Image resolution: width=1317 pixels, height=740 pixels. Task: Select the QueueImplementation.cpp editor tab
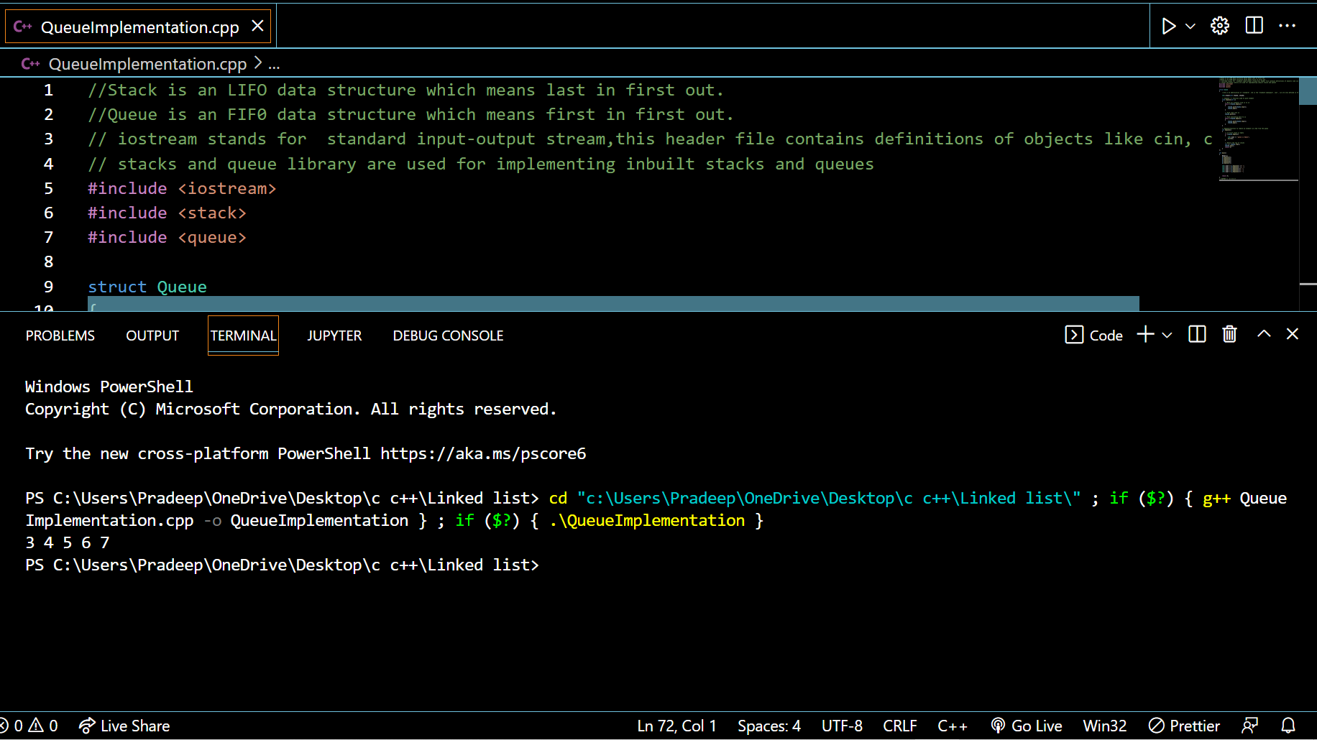(139, 27)
